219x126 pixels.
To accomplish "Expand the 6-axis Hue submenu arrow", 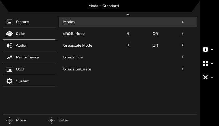I will [x=182, y=57].
